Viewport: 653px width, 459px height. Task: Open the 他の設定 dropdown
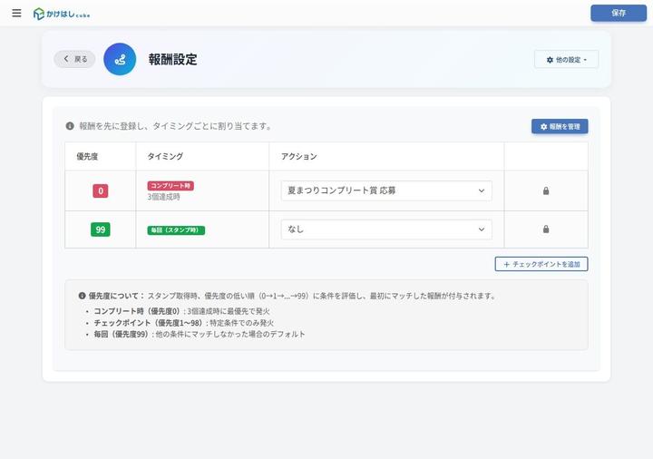pyautogui.click(x=566, y=60)
